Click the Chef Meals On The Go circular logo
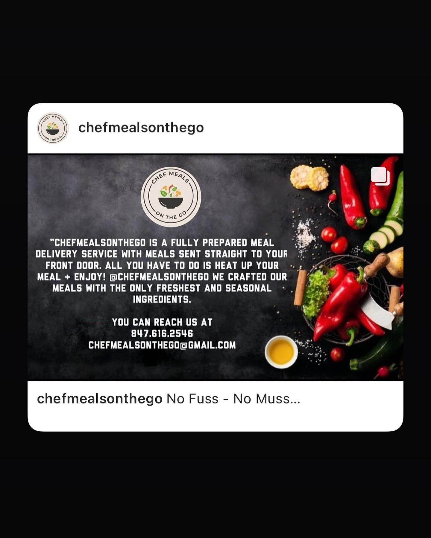 click(171, 197)
